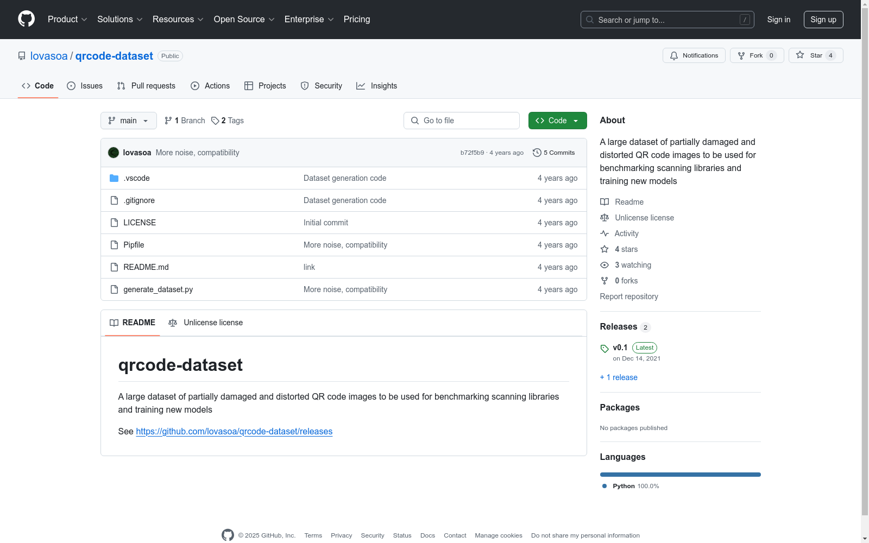Open the README.md file
The height and width of the screenshot is (543, 869).
(x=146, y=267)
